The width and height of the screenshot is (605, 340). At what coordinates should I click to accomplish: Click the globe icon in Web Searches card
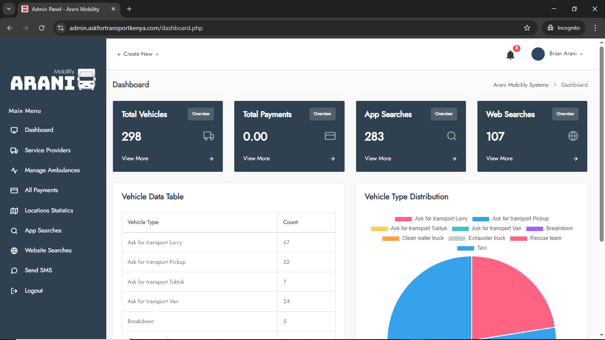[x=573, y=136]
